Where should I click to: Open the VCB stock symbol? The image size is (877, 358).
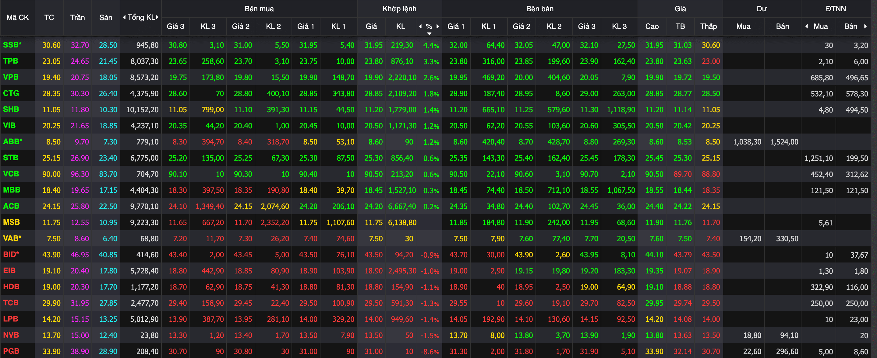pos(11,174)
